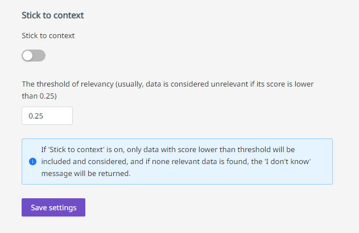The height and width of the screenshot is (233, 359).
Task: Click the threshold of relevancy description text
Action: pos(168,90)
